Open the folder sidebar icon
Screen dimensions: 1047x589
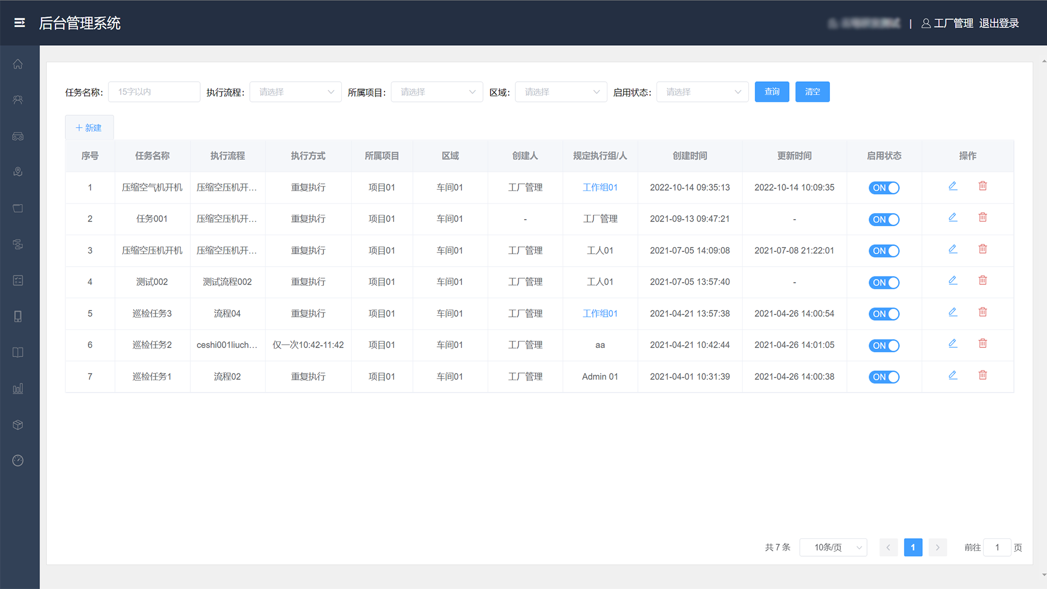tap(18, 208)
